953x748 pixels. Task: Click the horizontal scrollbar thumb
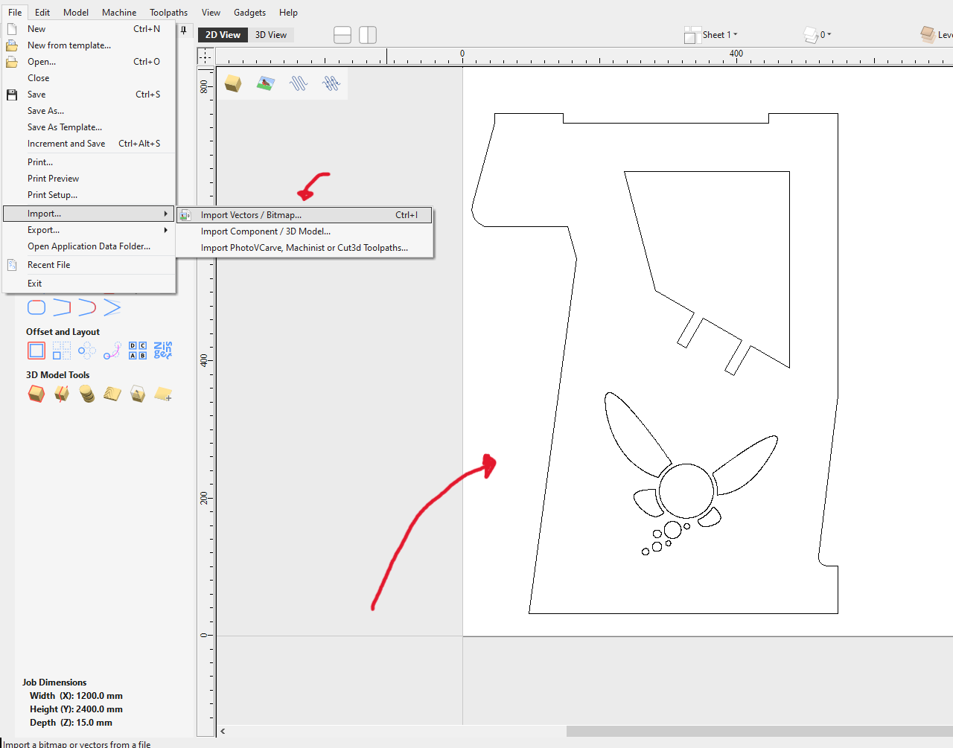(759, 731)
